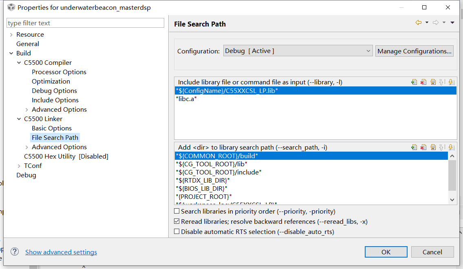Click Edit icon for library file list
Viewport: 463px width, 269px height.
433,82
